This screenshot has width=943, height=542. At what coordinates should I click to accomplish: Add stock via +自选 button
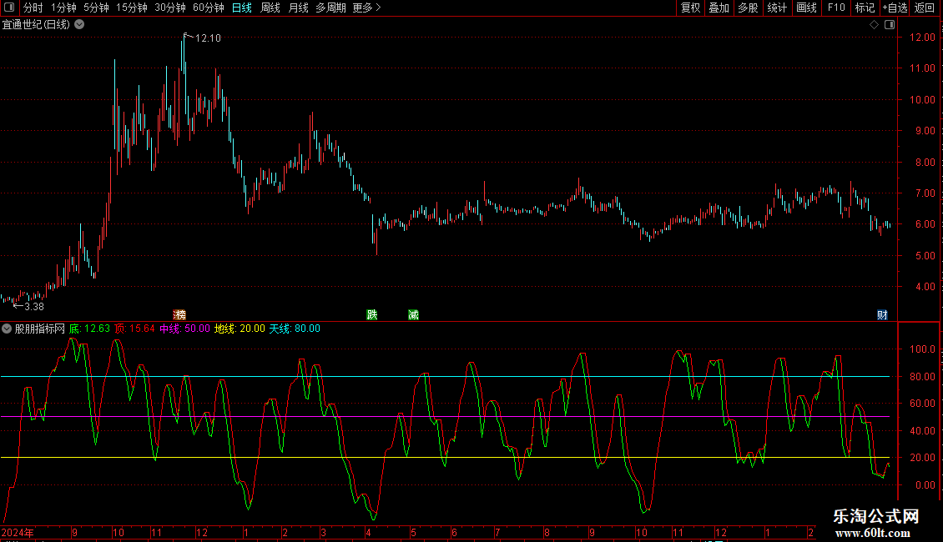click(895, 8)
